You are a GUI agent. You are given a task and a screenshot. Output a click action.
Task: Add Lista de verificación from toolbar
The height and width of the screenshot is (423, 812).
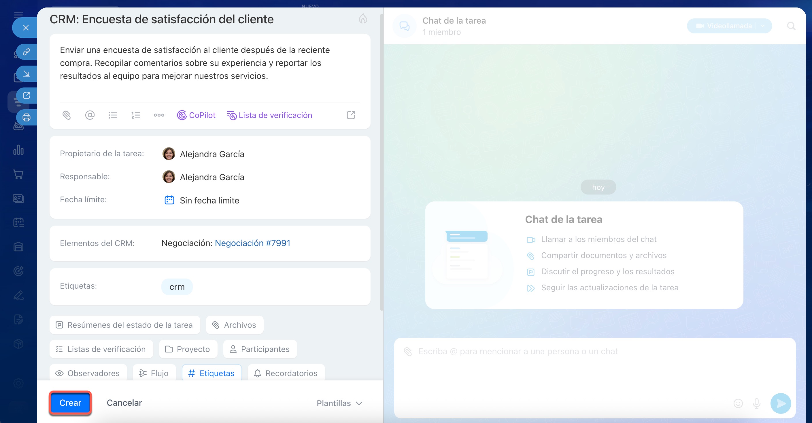[x=269, y=115]
